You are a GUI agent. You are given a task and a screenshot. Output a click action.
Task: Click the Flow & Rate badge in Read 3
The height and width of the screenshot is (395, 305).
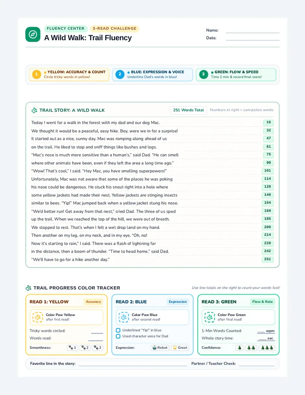coord(263,302)
